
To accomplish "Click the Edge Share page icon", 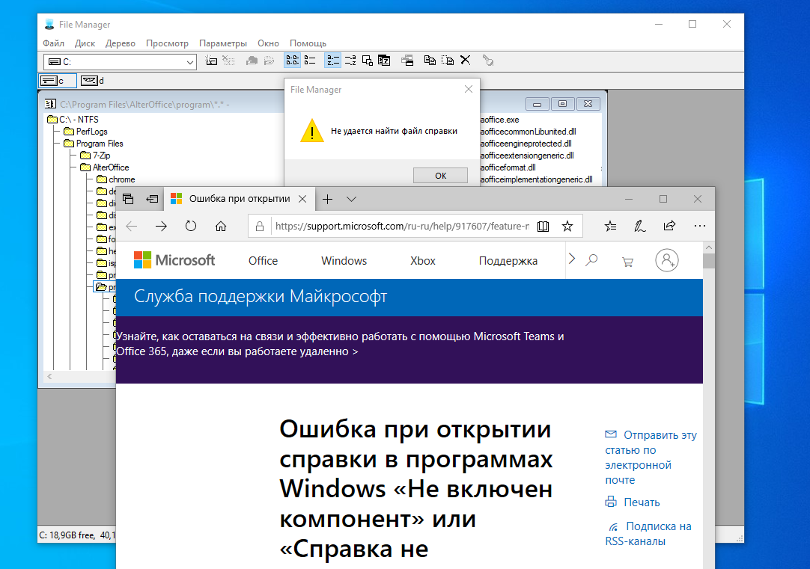I will (x=669, y=226).
